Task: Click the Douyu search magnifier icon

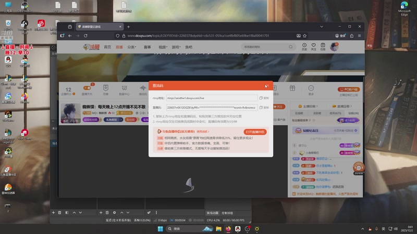Action: point(291,47)
